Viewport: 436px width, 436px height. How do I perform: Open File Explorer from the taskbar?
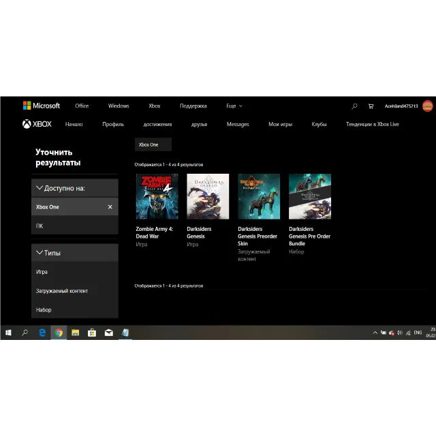coord(76,332)
